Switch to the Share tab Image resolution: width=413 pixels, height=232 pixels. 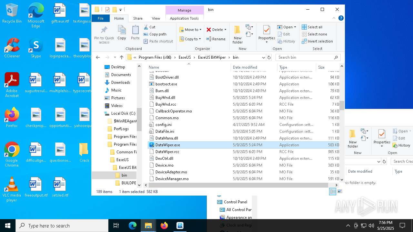click(x=138, y=18)
